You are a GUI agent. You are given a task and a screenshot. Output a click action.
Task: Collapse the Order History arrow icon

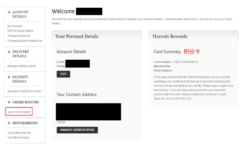coord(9,102)
